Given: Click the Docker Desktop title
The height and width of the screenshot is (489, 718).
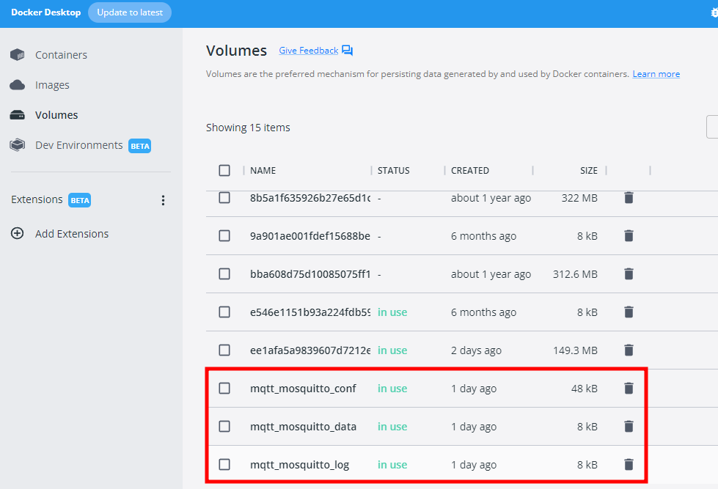Looking at the screenshot, I should point(45,12).
